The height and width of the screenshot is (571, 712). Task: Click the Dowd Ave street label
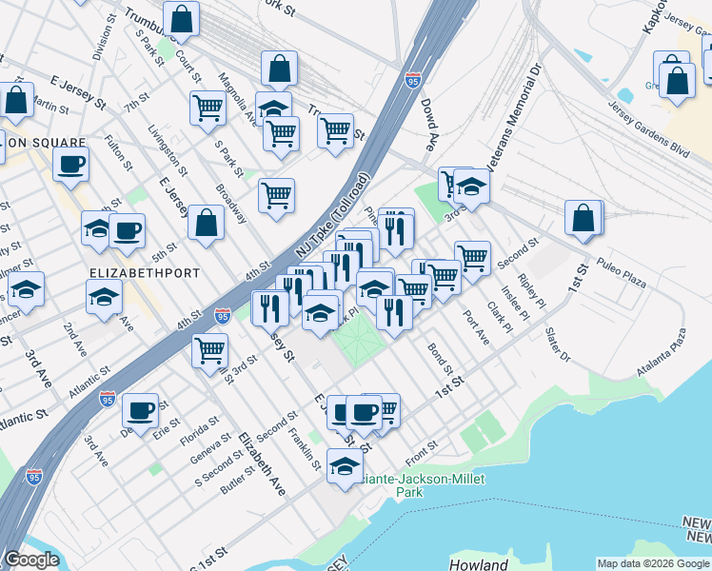429,125
